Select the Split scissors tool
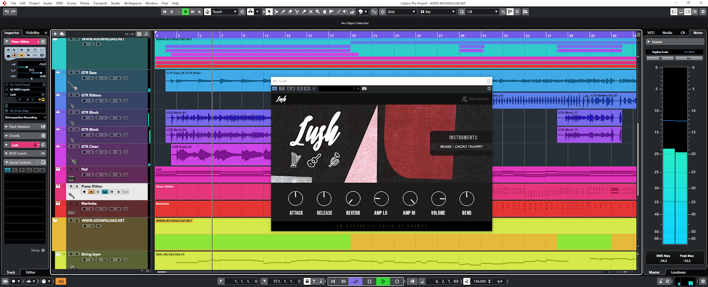 pos(297,12)
